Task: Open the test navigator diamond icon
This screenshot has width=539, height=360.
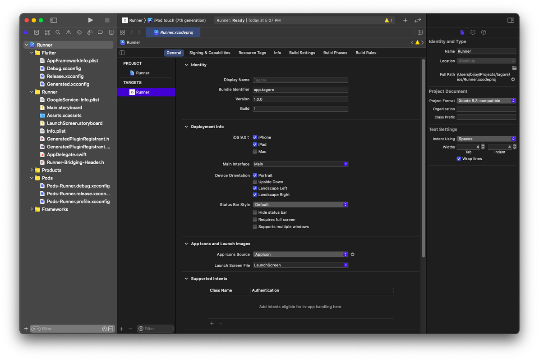Action: pos(79,32)
